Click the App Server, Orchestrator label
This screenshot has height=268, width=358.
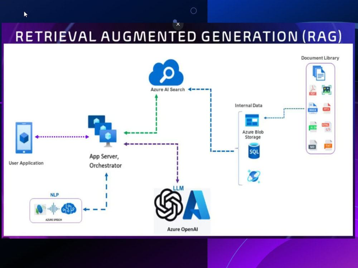[x=105, y=161]
